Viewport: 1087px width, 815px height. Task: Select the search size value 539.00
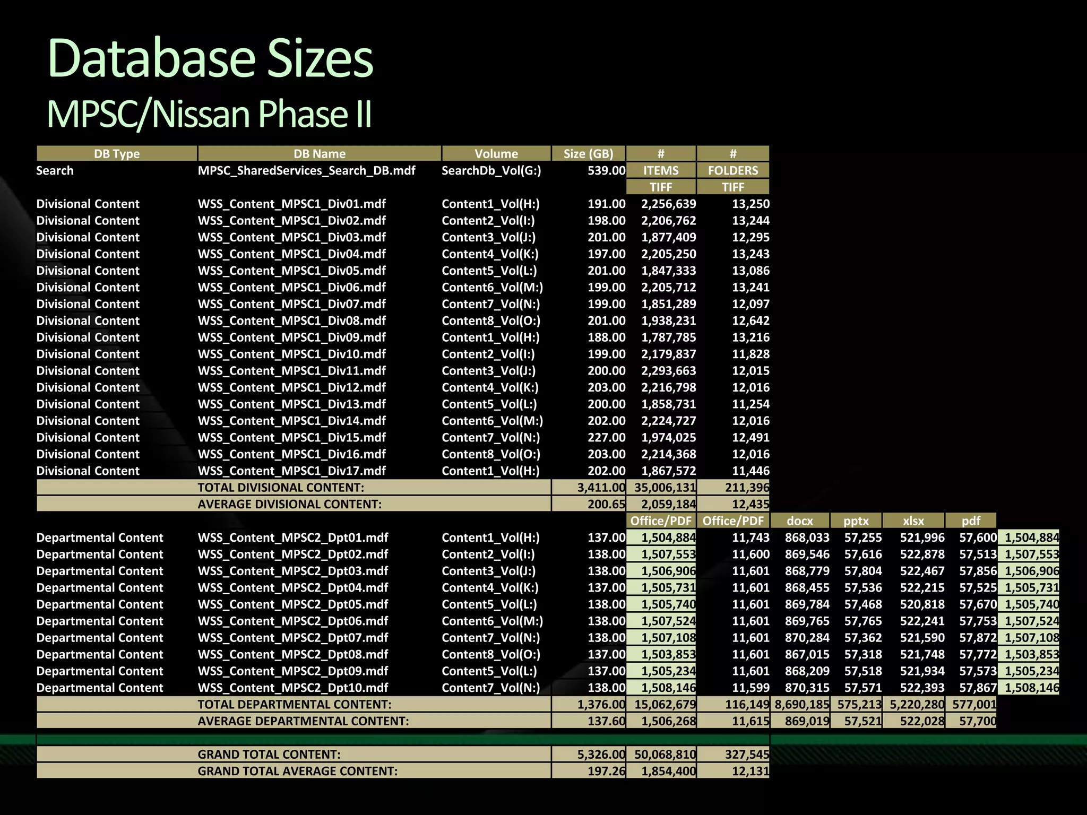coord(607,170)
